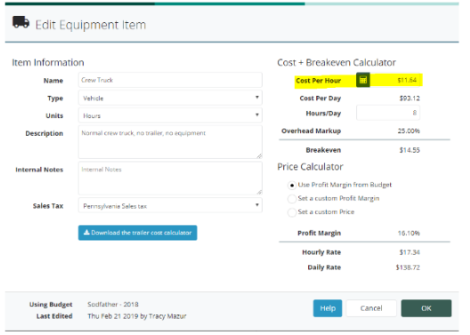The height and width of the screenshot is (335, 470).
Task: Click the Item Information heading
Action: [48, 62]
